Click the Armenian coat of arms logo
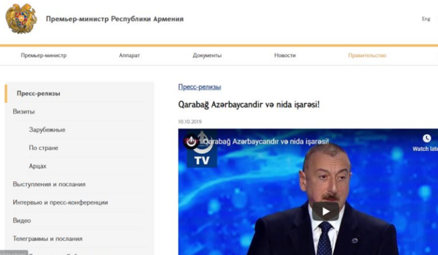The height and width of the screenshot is (255, 438). coord(21,18)
